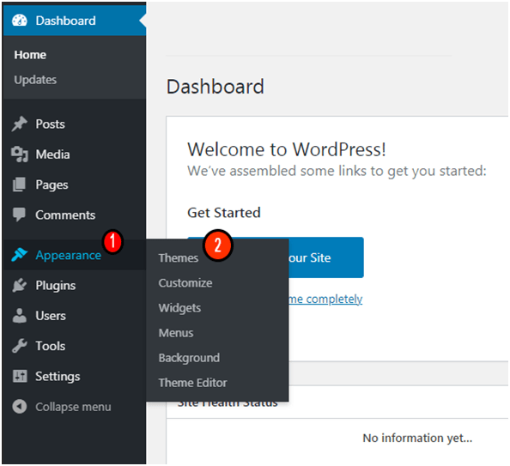Viewport: 510px width, 466px height.
Task: Click the Settings sliders icon
Action: pyautogui.click(x=20, y=376)
